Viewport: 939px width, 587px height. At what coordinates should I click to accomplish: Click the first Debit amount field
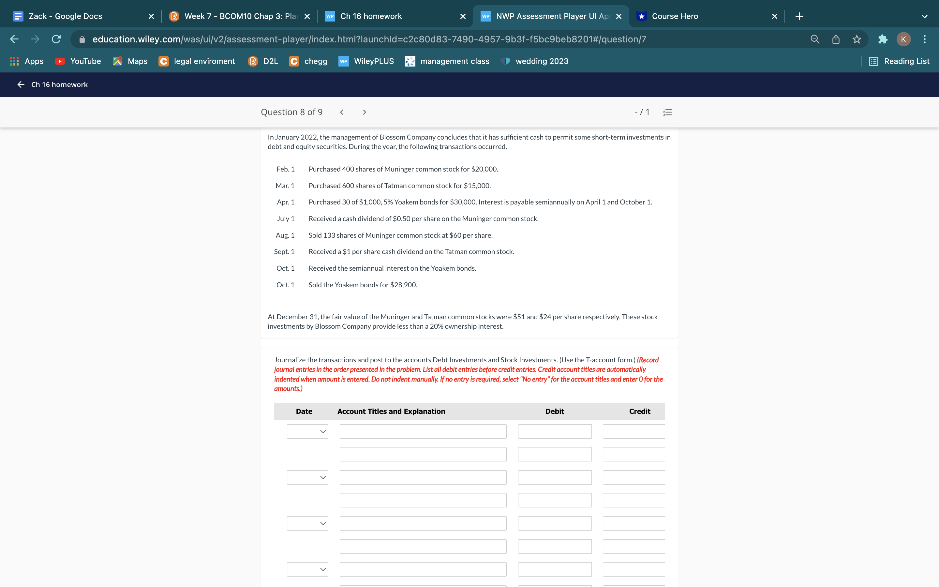(x=555, y=431)
